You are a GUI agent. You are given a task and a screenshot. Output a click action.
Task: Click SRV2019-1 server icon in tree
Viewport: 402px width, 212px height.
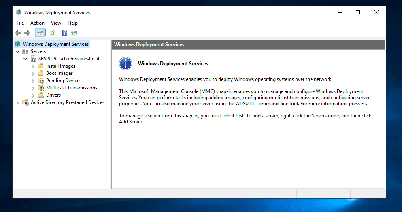point(34,59)
